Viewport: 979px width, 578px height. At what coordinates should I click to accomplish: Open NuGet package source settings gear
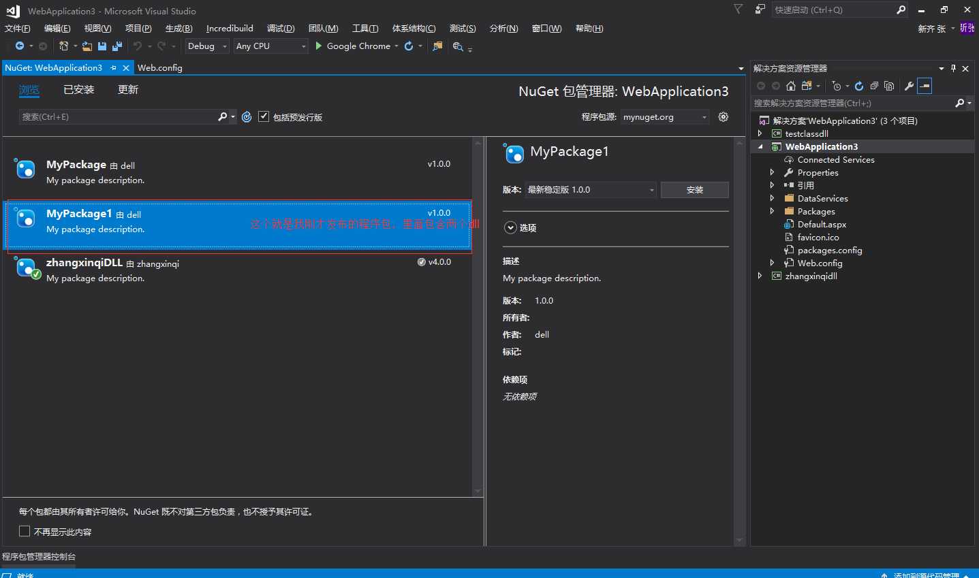point(724,117)
